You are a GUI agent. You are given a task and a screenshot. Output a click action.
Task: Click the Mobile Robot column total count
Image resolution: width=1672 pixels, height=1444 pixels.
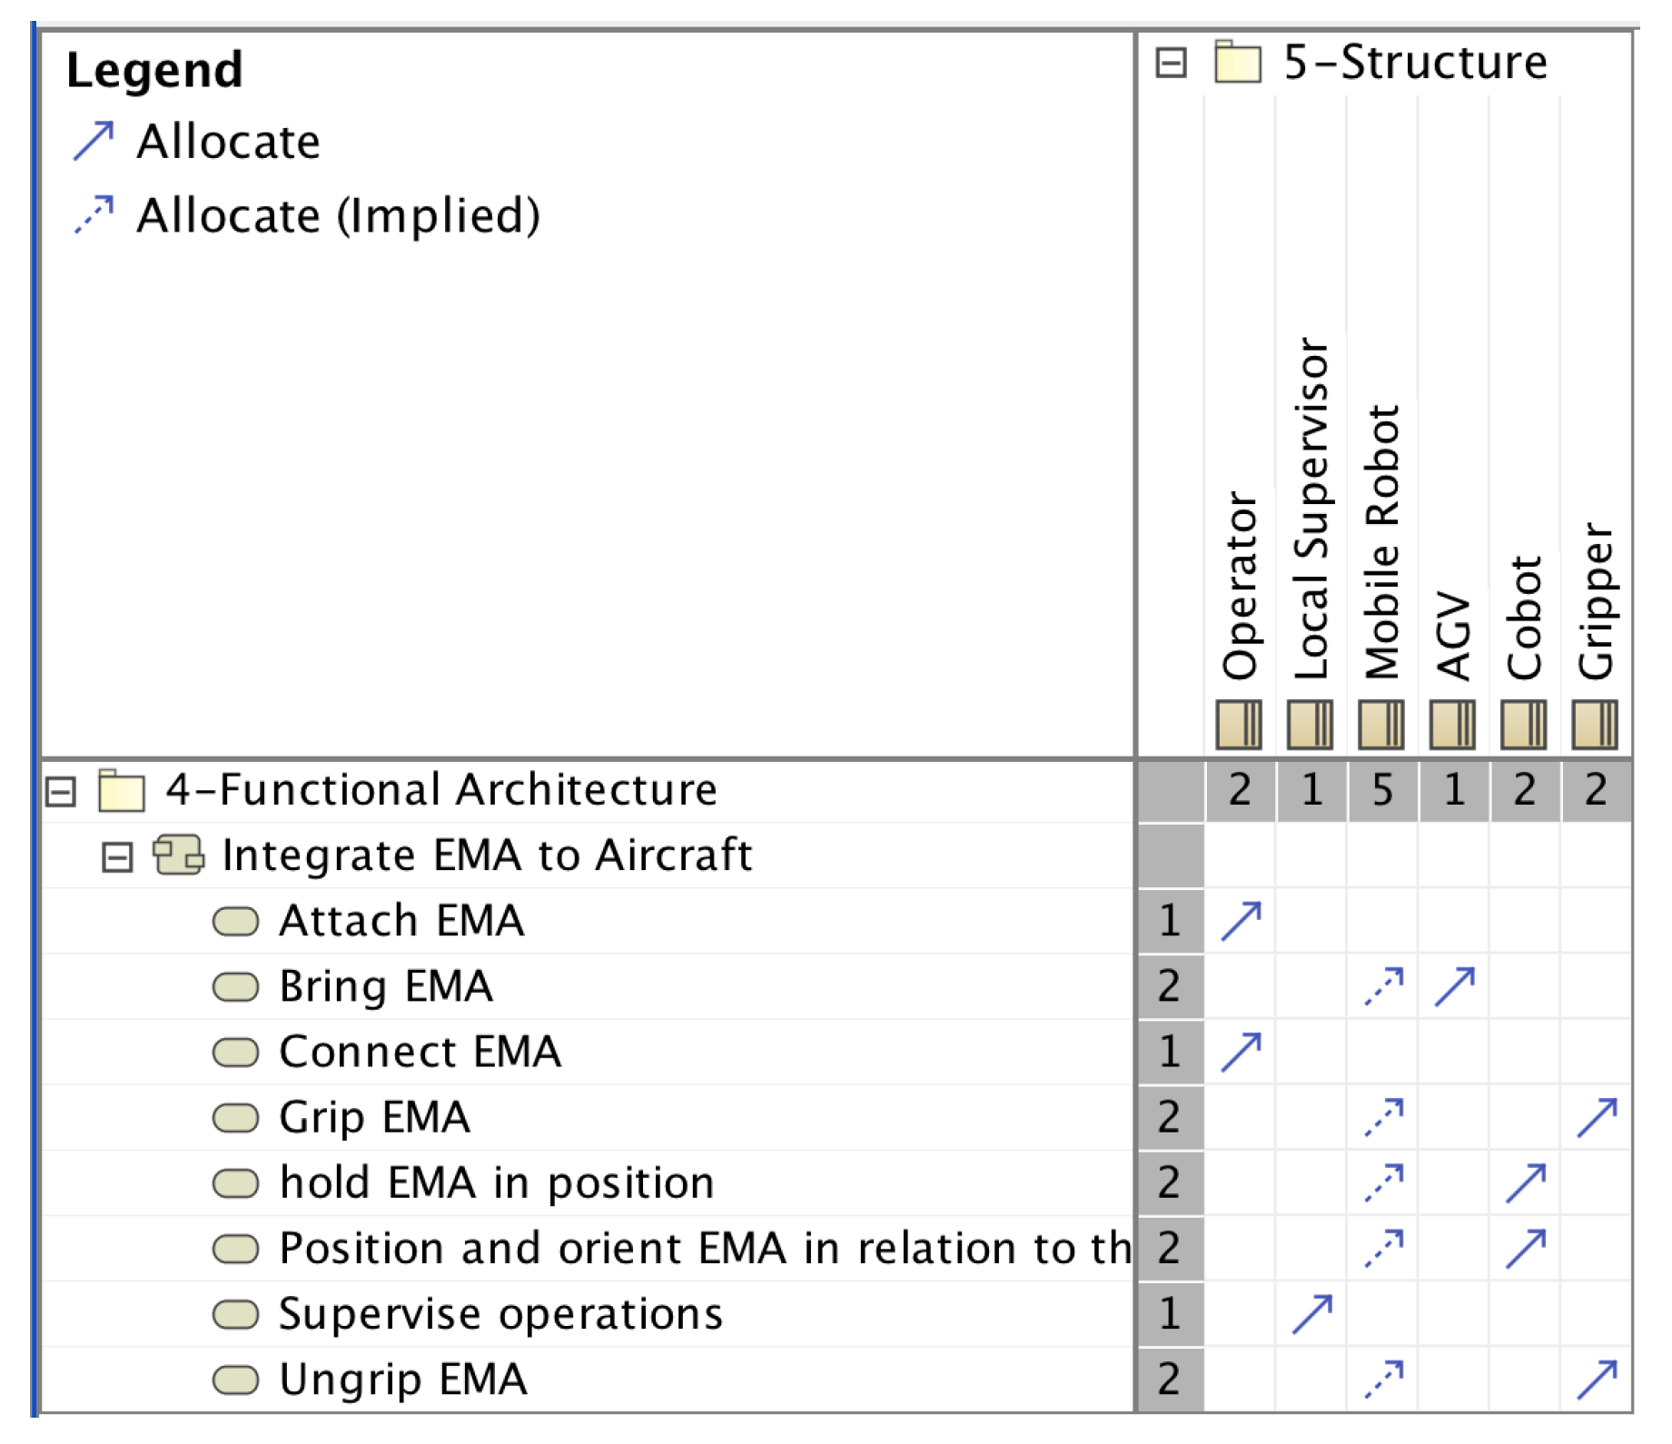click(1382, 790)
